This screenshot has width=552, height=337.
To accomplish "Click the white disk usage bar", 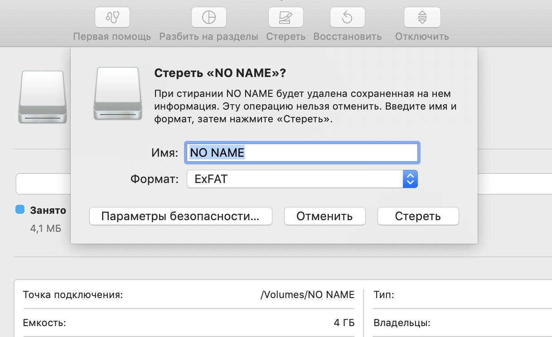I will click(x=43, y=183).
